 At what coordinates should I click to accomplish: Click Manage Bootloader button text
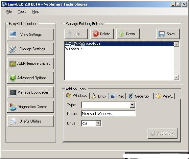[x=33, y=92]
